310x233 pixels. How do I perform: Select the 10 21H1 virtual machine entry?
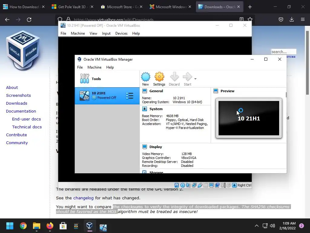(x=107, y=96)
